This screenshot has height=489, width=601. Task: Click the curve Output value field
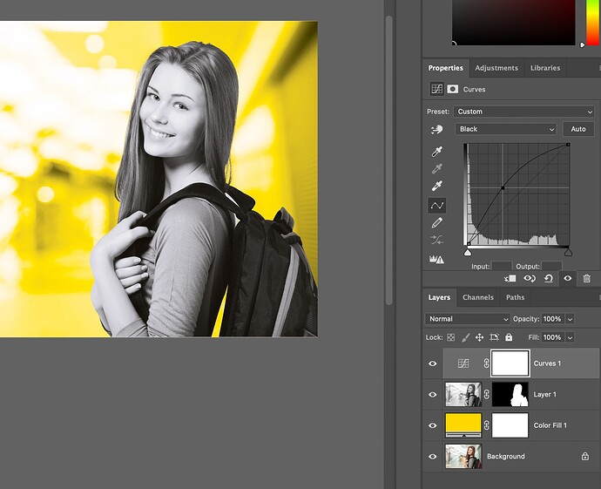tap(551, 266)
